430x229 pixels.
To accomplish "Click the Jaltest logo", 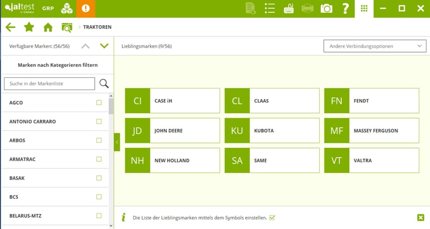I will (x=20, y=8).
